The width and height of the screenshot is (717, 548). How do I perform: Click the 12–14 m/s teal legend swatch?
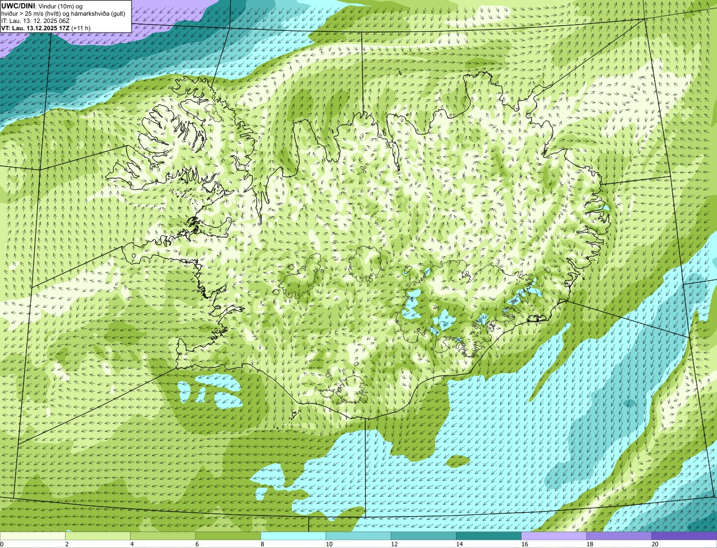(x=423, y=536)
